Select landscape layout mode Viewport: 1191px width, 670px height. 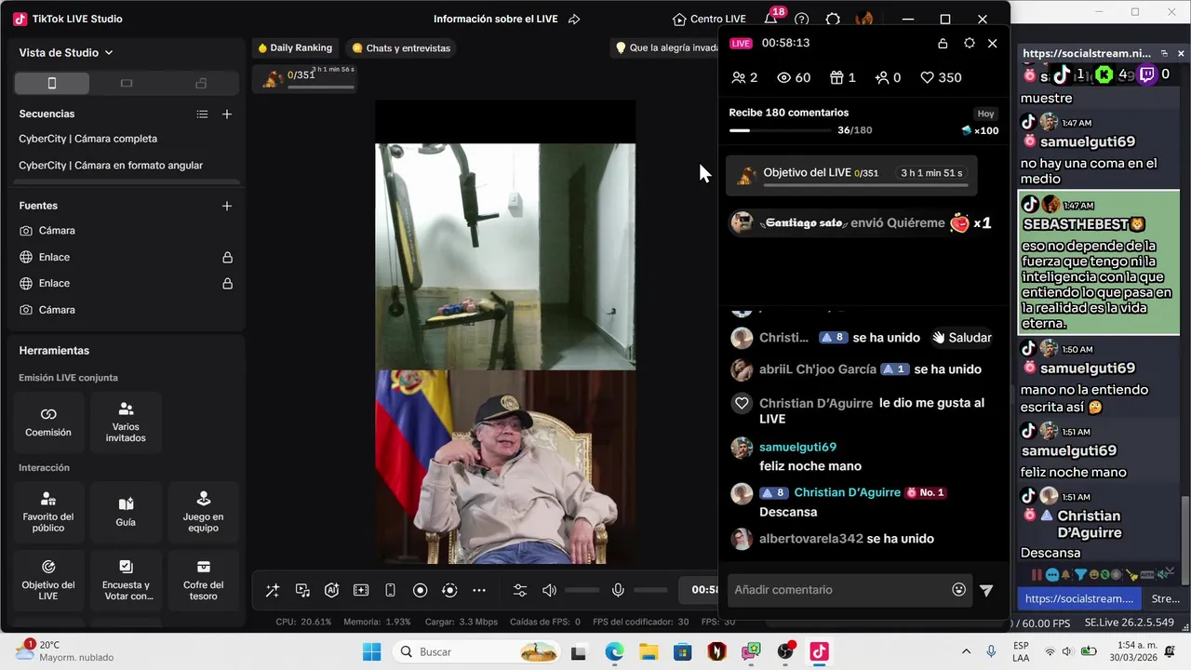point(127,84)
